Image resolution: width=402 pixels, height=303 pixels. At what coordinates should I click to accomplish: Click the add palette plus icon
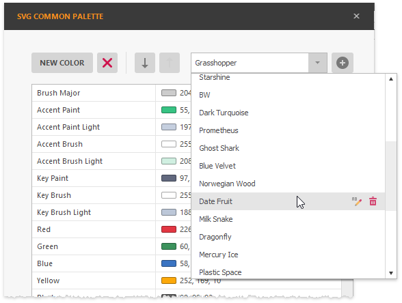tap(343, 63)
